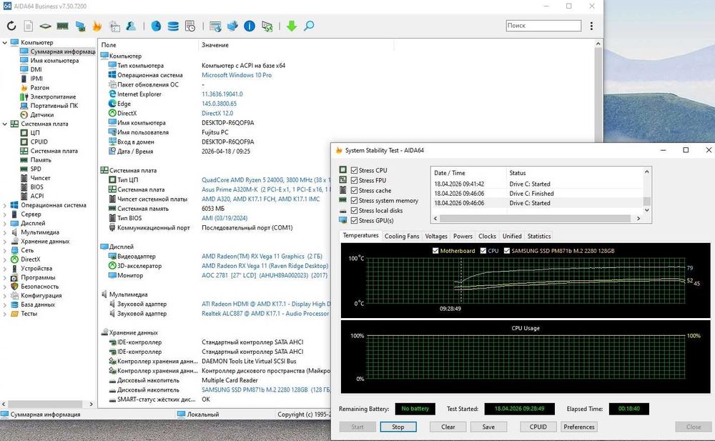Expand the Мультимедиа tree node
Image resolution: width=715 pixels, height=441 pixels.
[5, 232]
